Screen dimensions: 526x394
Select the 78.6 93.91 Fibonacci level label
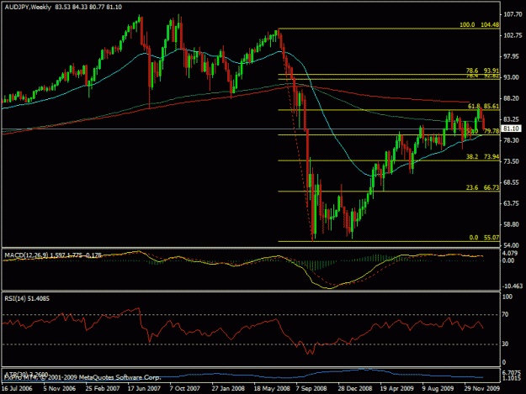coord(482,71)
